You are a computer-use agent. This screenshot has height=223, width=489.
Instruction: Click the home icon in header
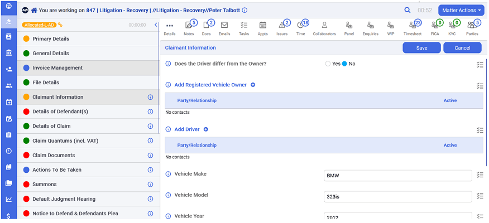click(34, 10)
